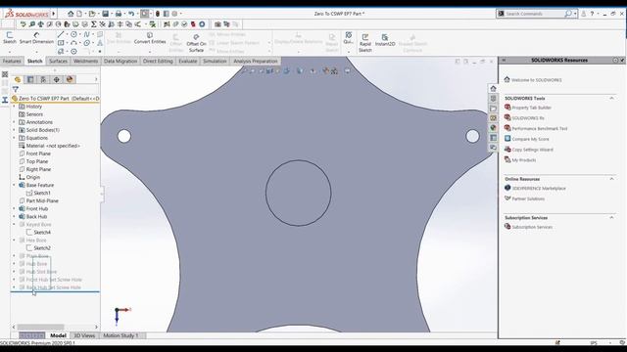Open the PropertyManager tab icon

click(x=30, y=79)
